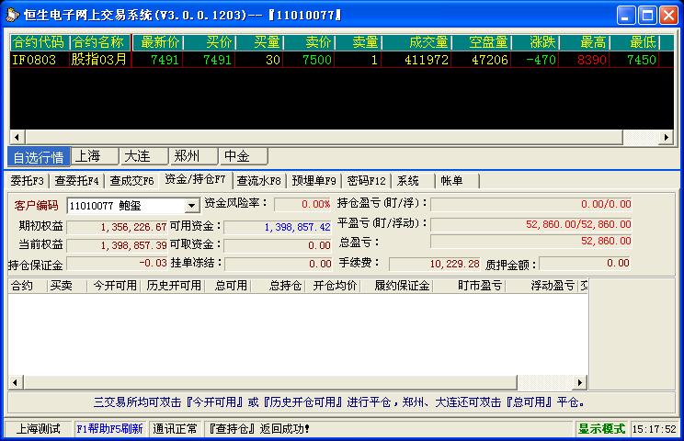Click the positions table horizontal scrollbar thumb

(x=269, y=382)
